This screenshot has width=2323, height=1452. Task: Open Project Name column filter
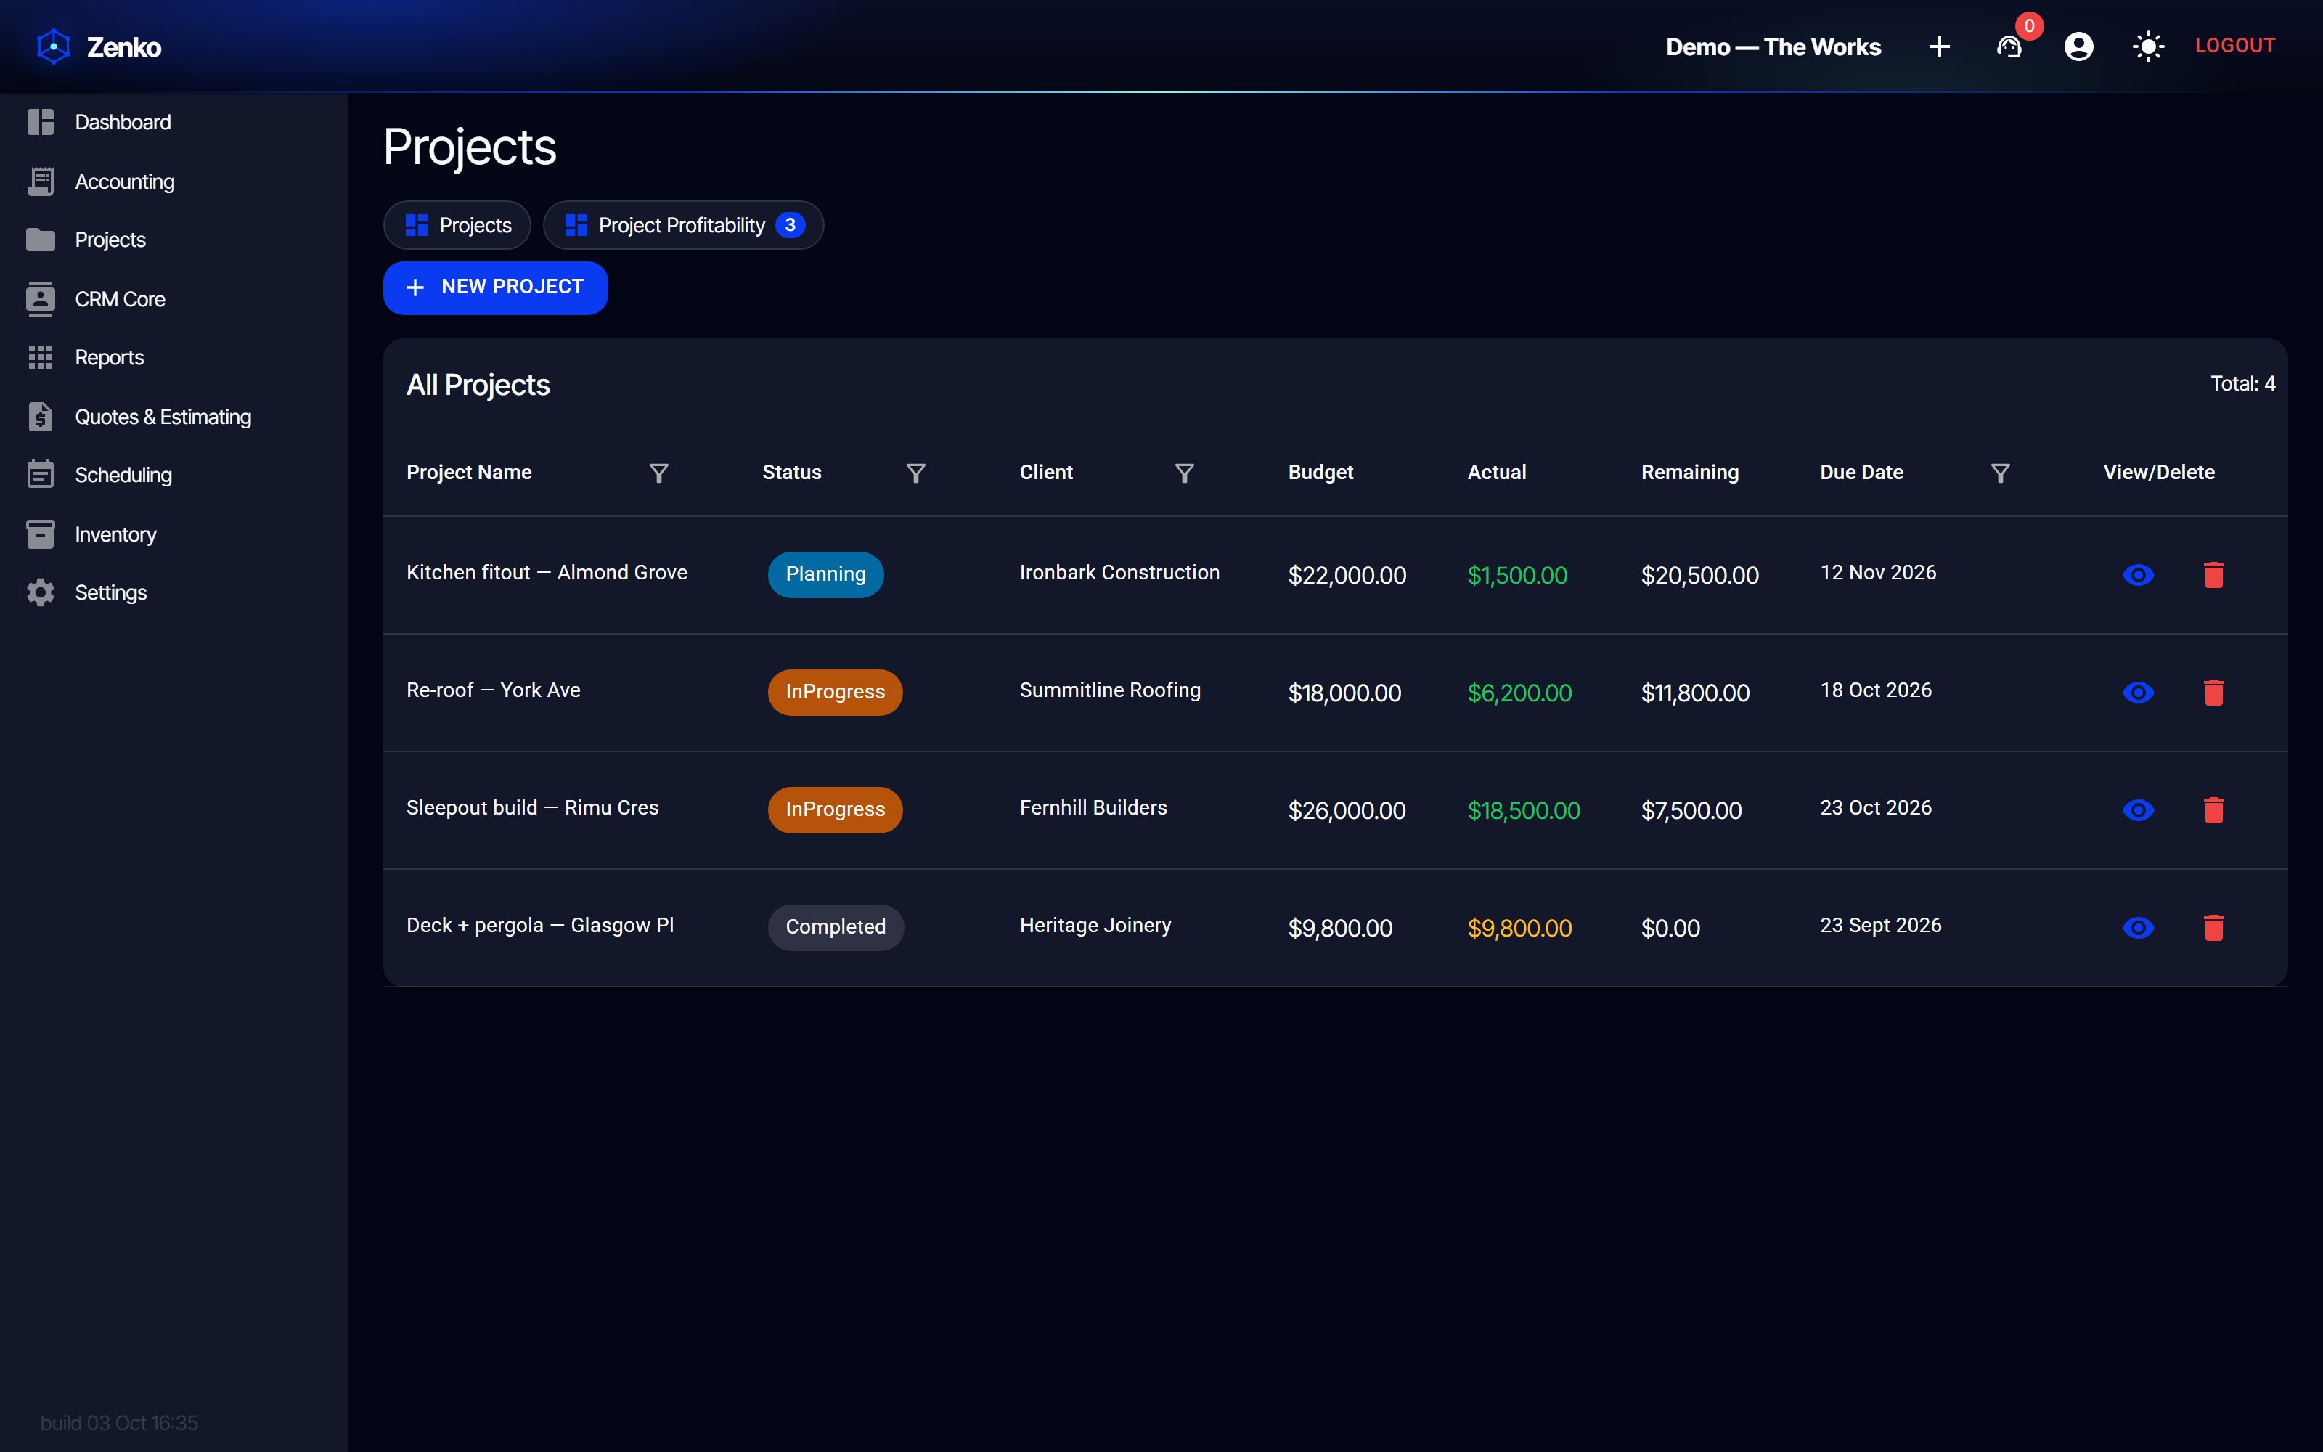click(x=658, y=473)
